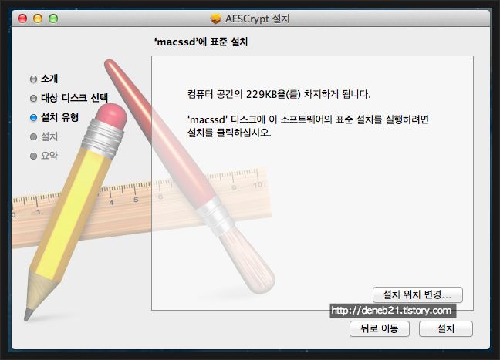Image resolution: width=500 pixels, height=360 pixels.
Task: Click the AESCrypt 설치 window title
Action: [x=257, y=19]
